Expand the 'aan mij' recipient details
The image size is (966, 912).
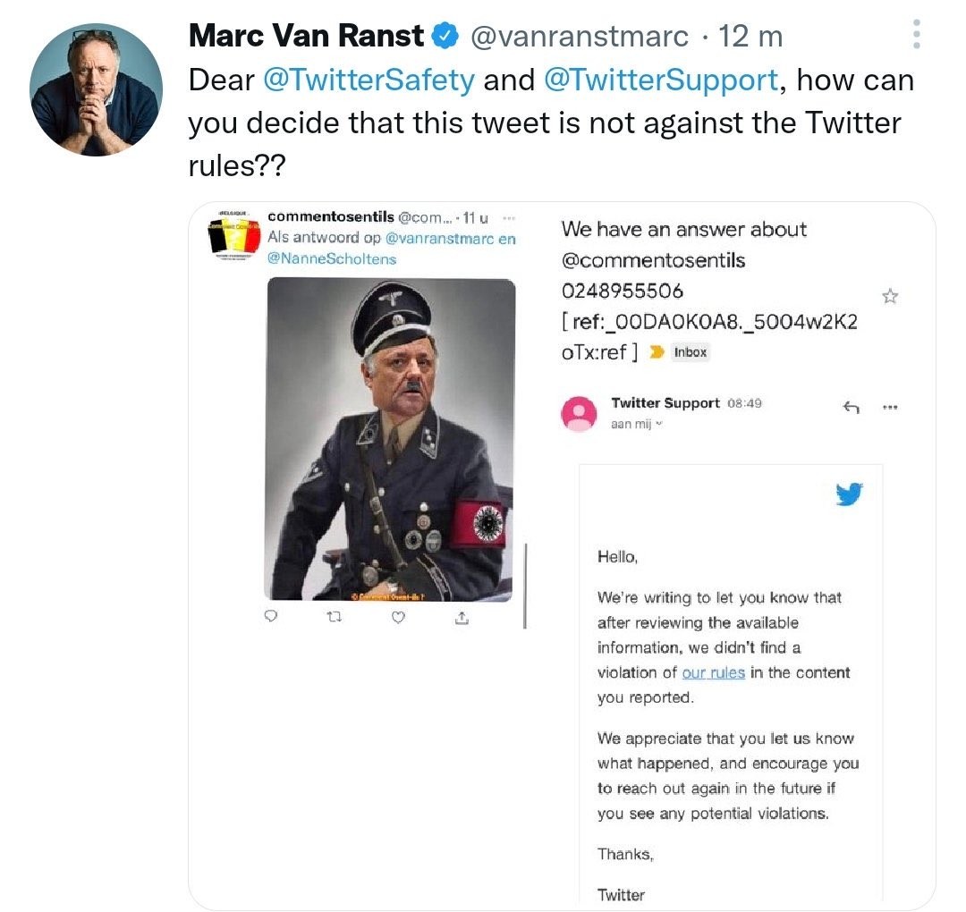pyautogui.click(x=637, y=424)
